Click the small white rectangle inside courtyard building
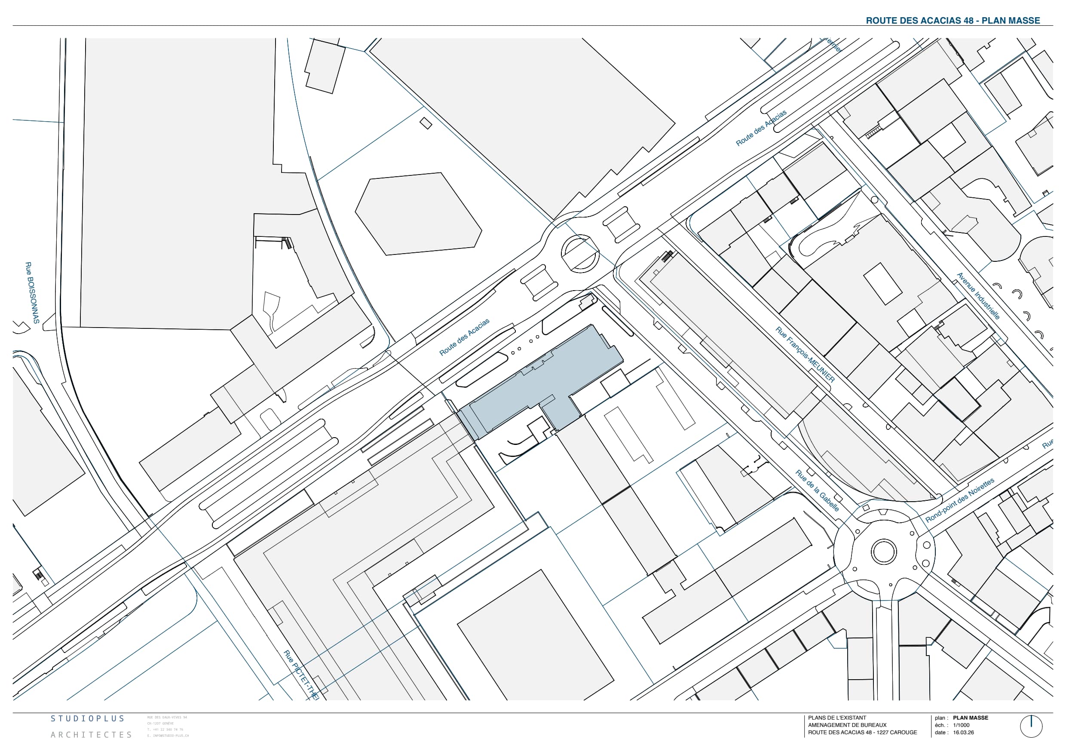The height and width of the screenshot is (754, 1066). click(x=882, y=283)
